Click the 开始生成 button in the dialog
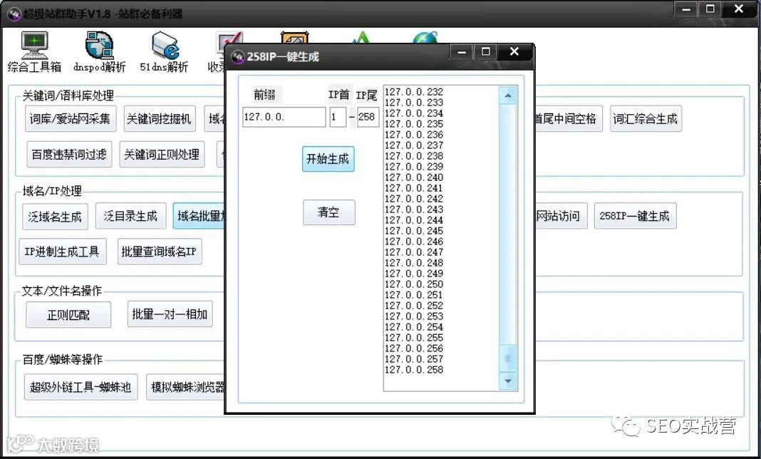 point(328,159)
